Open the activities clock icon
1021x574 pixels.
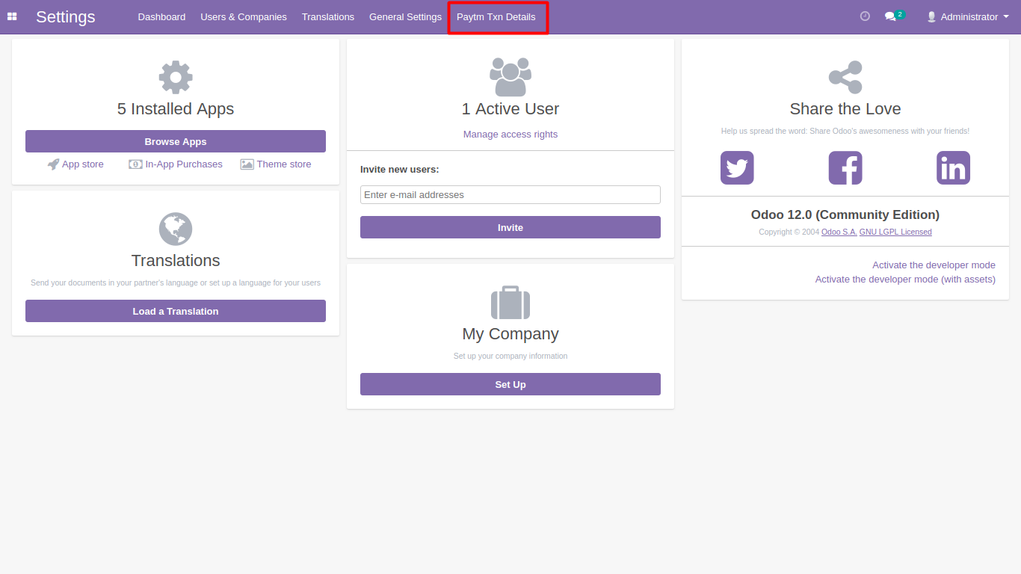865,15
